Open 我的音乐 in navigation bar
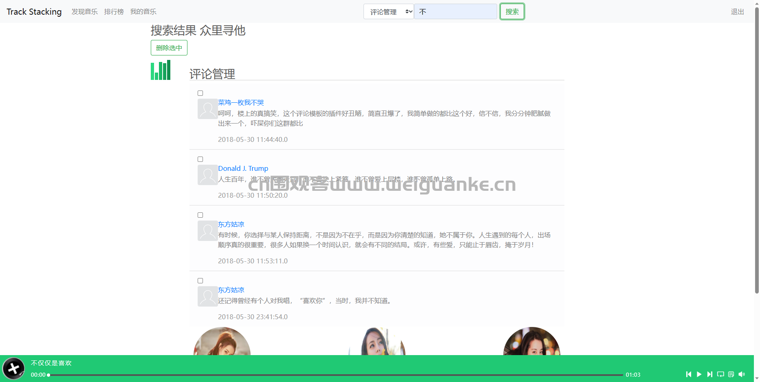This screenshot has width=760, height=382. click(143, 11)
